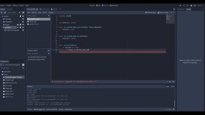205x115 pixels.
Task: Open the renderer dropdown at top right
Action: click(x=200, y=5)
